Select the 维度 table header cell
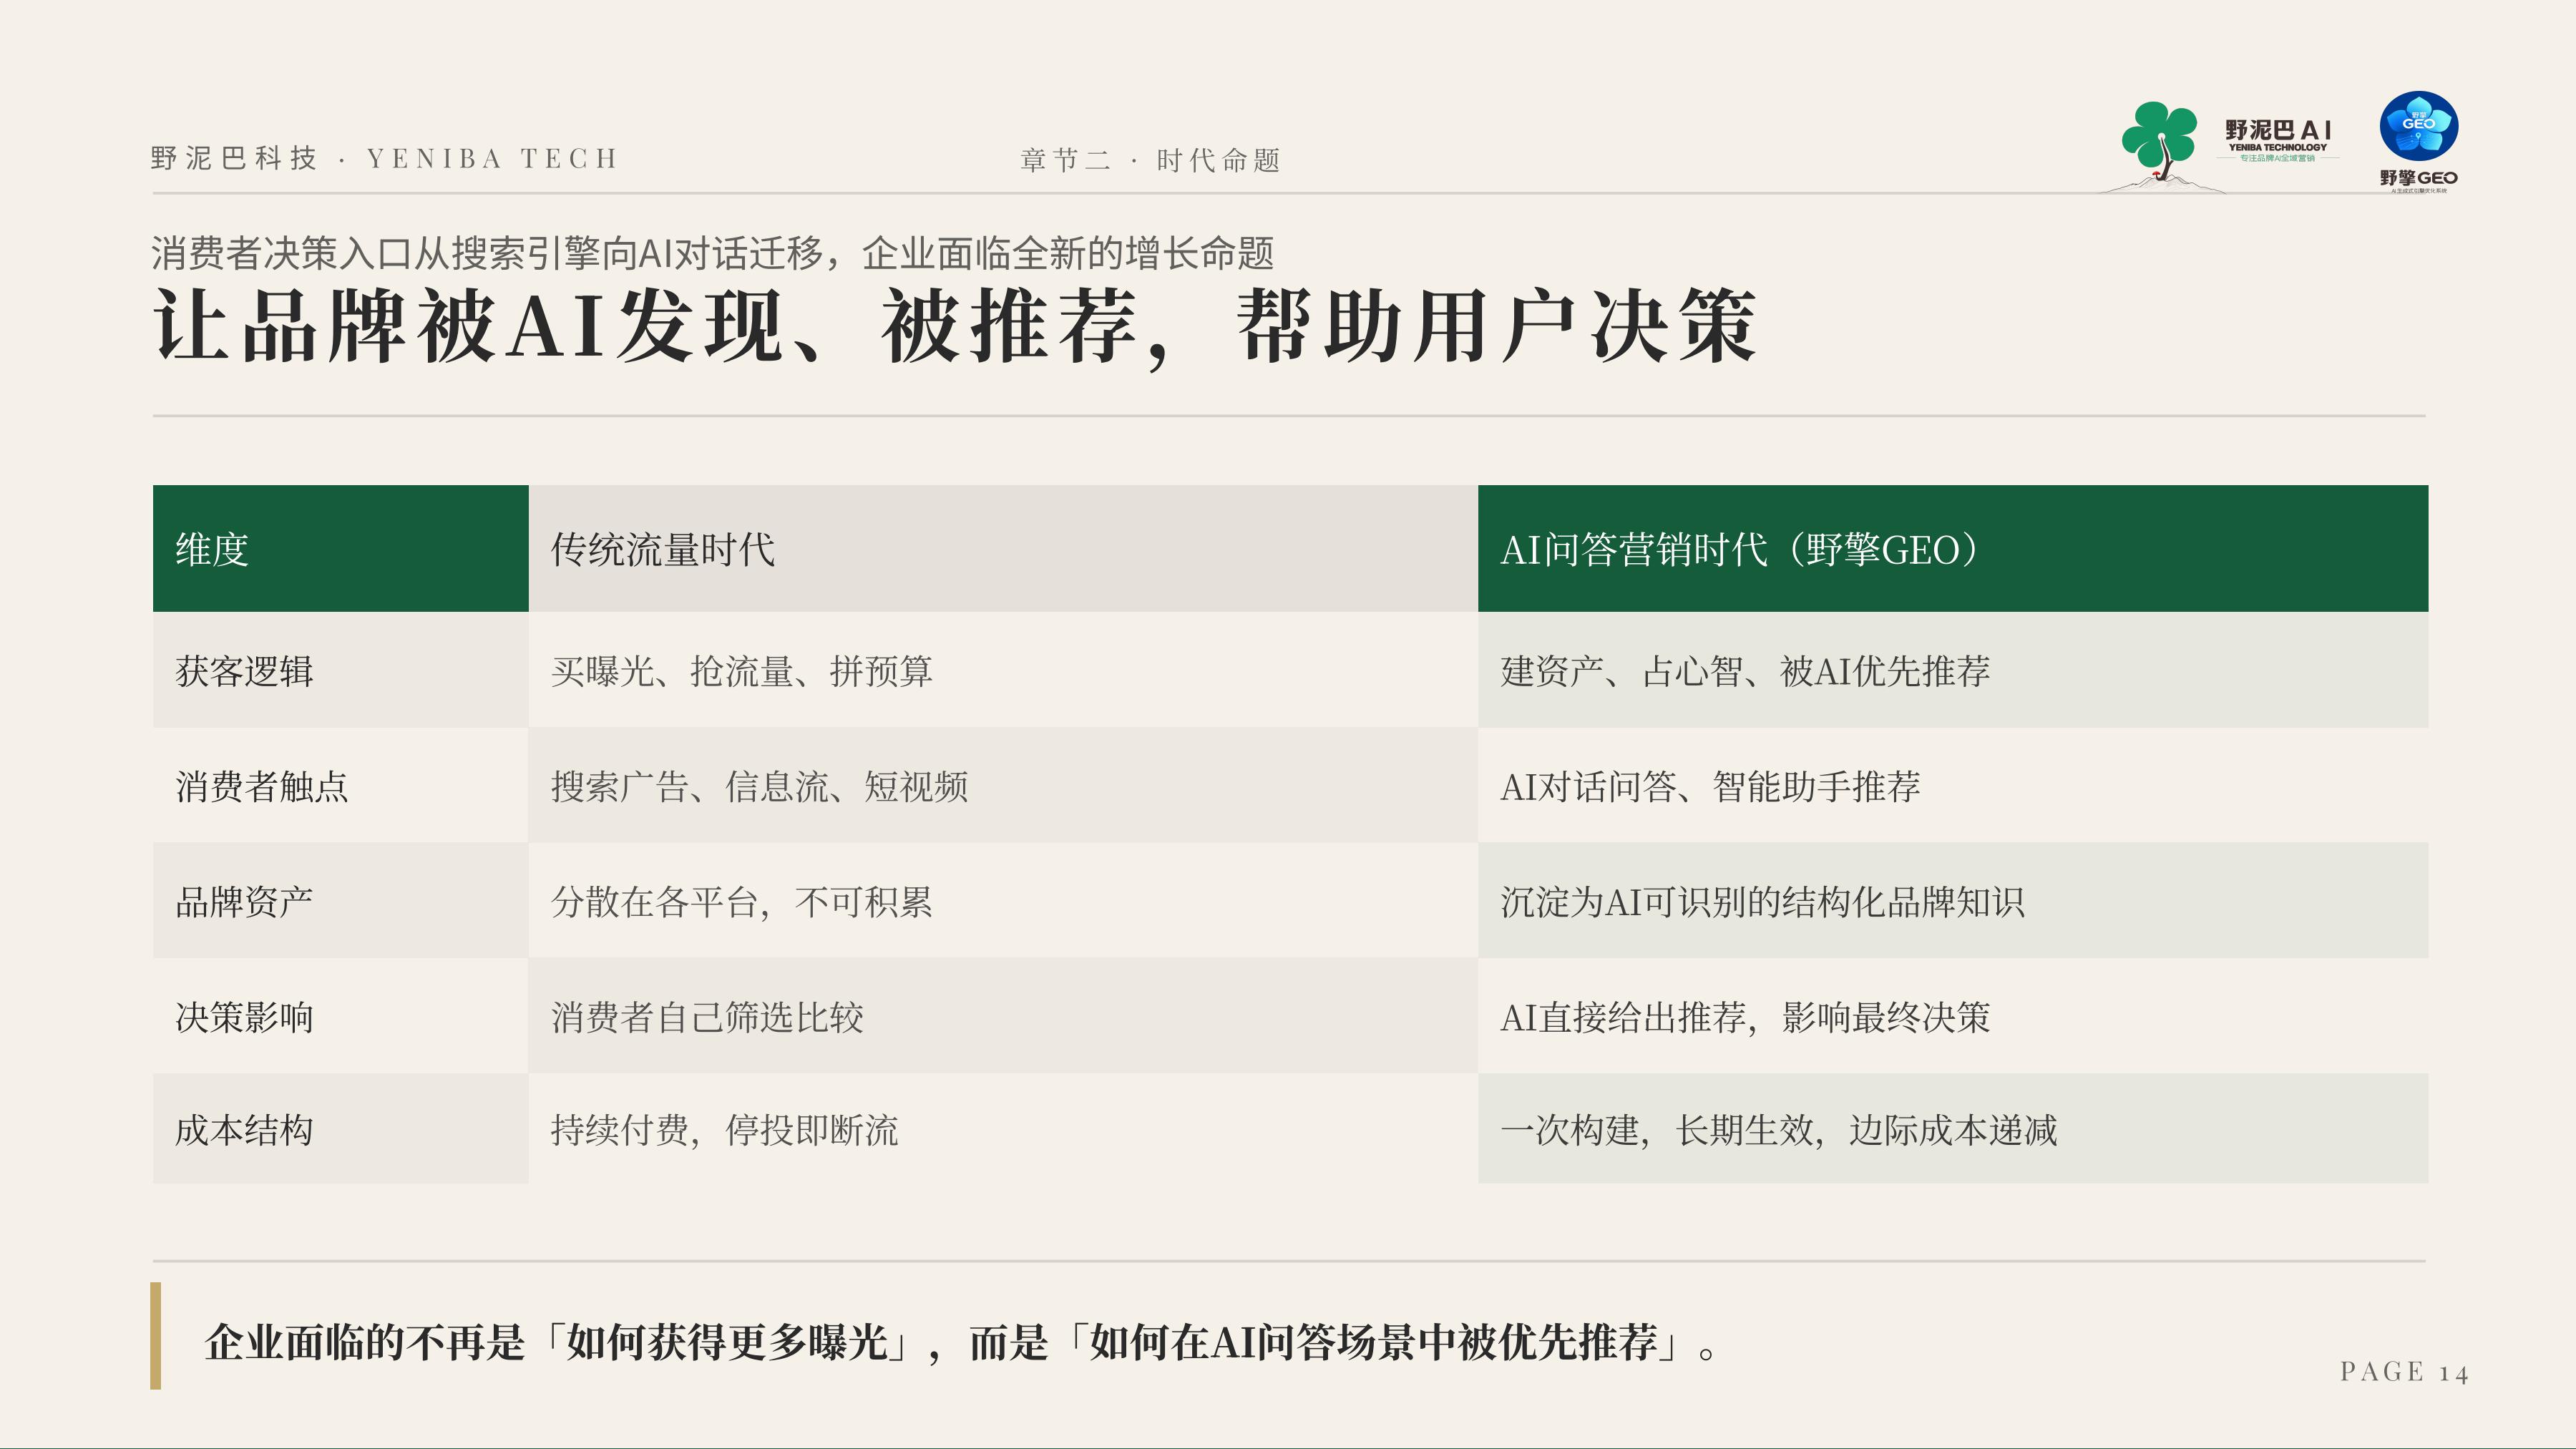This screenshot has width=2576, height=1449. click(340, 549)
